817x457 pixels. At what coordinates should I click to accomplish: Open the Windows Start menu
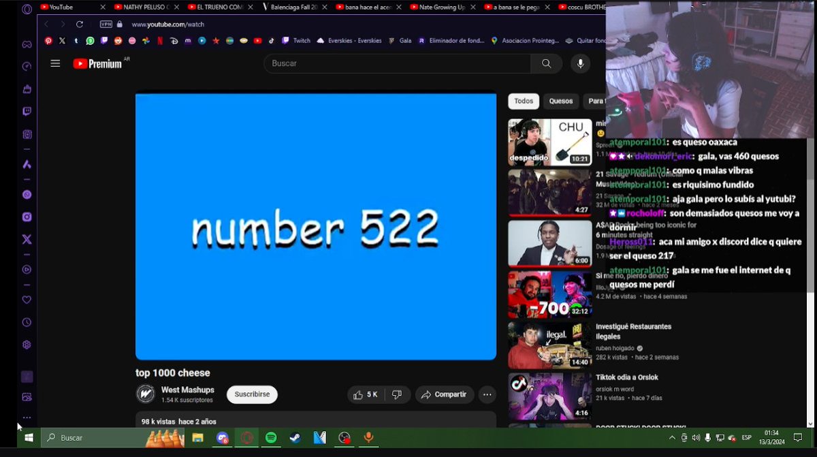(29, 438)
